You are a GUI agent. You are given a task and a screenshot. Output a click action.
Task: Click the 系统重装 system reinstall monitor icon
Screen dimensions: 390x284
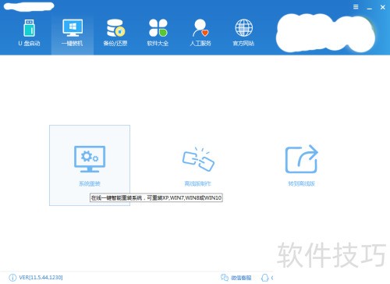click(90, 159)
